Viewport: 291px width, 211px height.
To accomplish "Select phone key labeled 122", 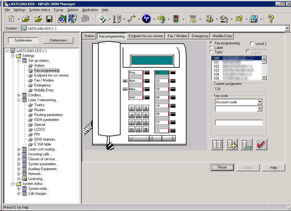I will pos(162,81).
